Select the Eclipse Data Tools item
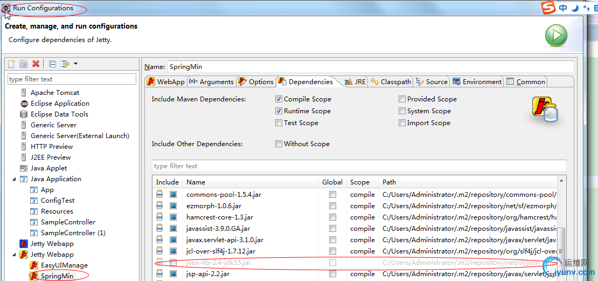Screen dimensions: 598x281 pos(59,114)
